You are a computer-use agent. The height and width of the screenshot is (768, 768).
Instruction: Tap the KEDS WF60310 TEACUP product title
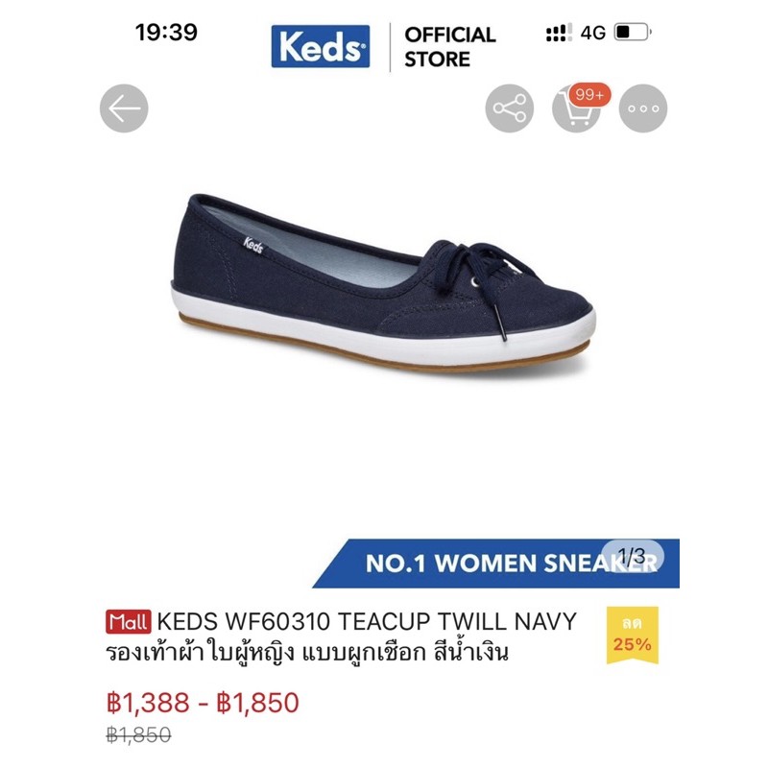(367, 621)
